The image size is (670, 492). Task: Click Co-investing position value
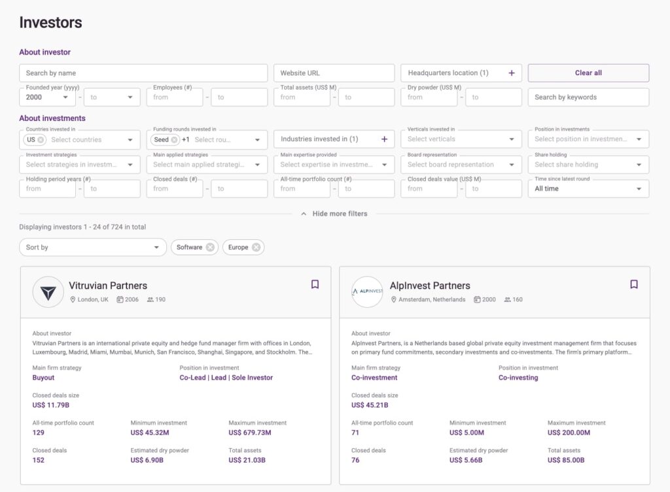518,378
